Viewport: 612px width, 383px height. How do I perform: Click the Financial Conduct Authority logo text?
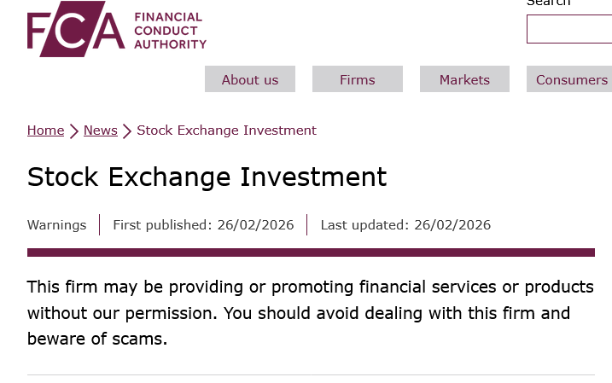pos(169,31)
